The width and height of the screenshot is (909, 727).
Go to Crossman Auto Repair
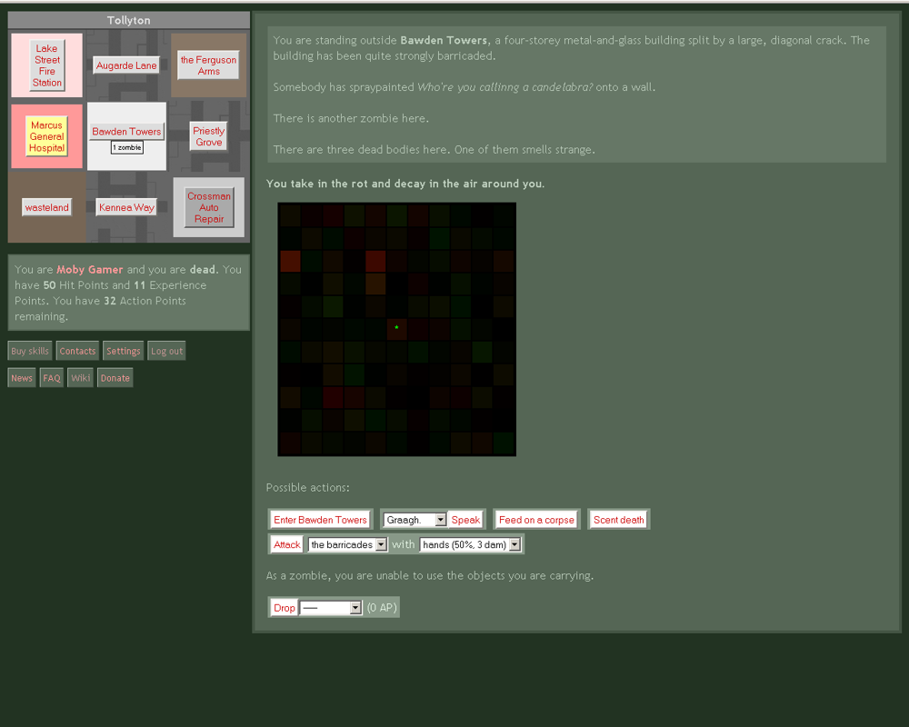click(209, 207)
